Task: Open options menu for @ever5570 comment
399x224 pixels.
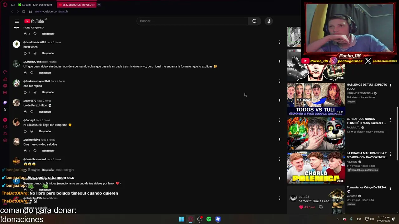Action: [x=280, y=101]
